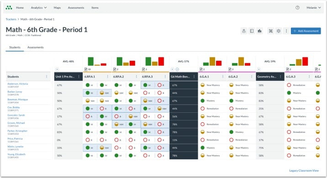The width and height of the screenshot is (327, 178).
Task: Click the Mastery Connect logo icon
Action: tap(9, 8)
